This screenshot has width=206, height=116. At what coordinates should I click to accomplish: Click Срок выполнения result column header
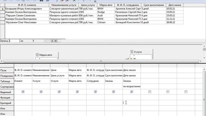(154, 5)
